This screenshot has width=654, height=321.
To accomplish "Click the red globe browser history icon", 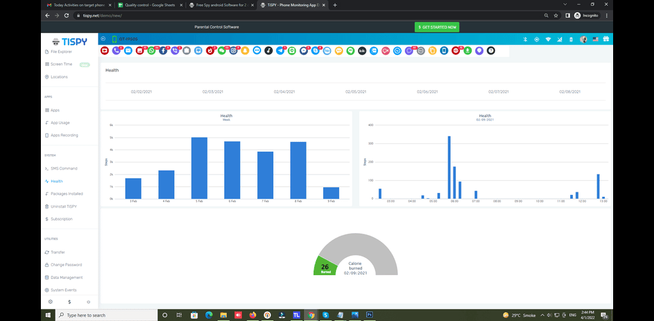I will pyautogui.click(x=455, y=51).
